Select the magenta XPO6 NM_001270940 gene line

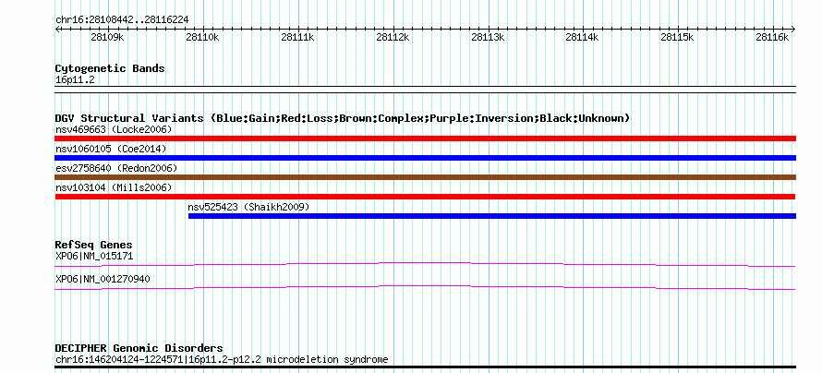pos(425,288)
